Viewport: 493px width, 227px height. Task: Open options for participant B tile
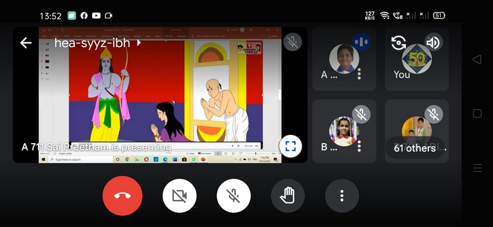pos(359,146)
